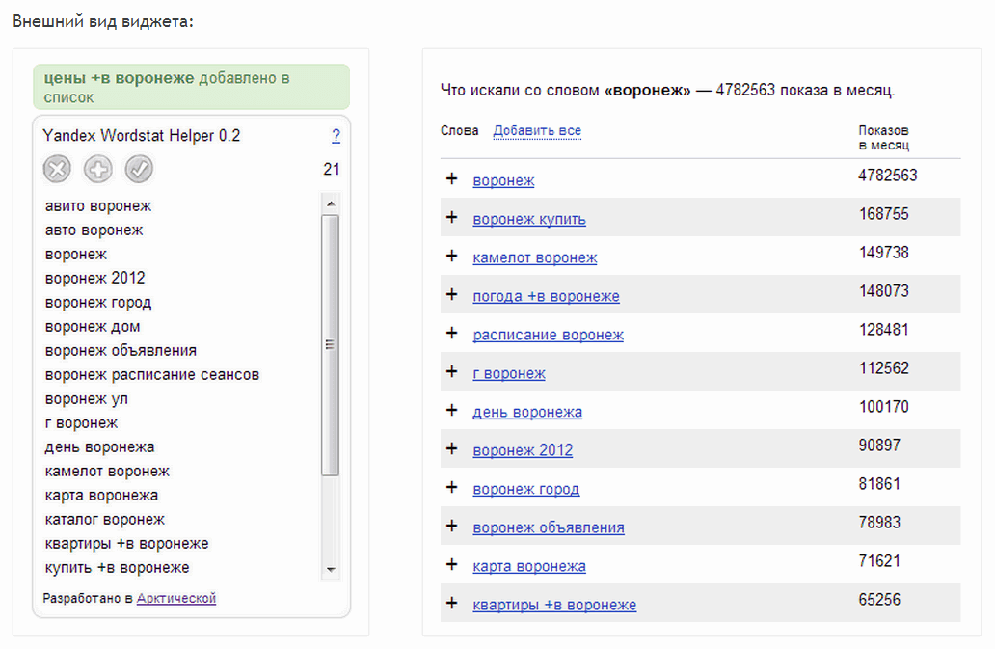Viewport: 995px width, 649px height.
Task: Select 'воронеж ул' in the widget list
Action: pos(87,399)
